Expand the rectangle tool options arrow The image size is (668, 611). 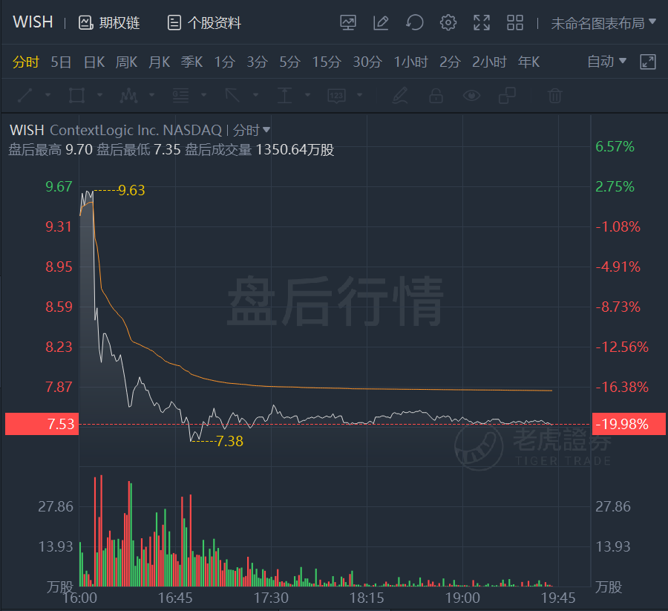tap(99, 94)
